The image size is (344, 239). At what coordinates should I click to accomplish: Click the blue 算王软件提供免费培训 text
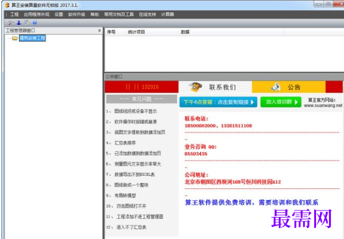[x=252, y=202]
